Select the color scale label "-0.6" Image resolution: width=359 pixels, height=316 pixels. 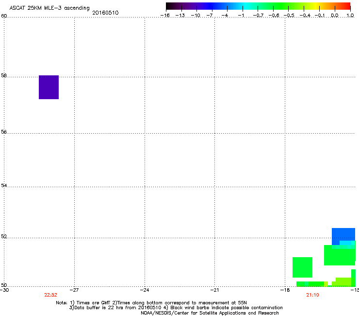pyautogui.click(x=274, y=16)
